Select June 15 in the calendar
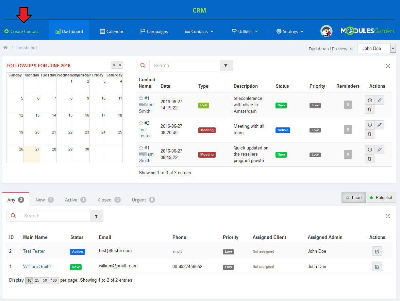The width and height of the screenshot is (400, 301). tap(65, 121)
